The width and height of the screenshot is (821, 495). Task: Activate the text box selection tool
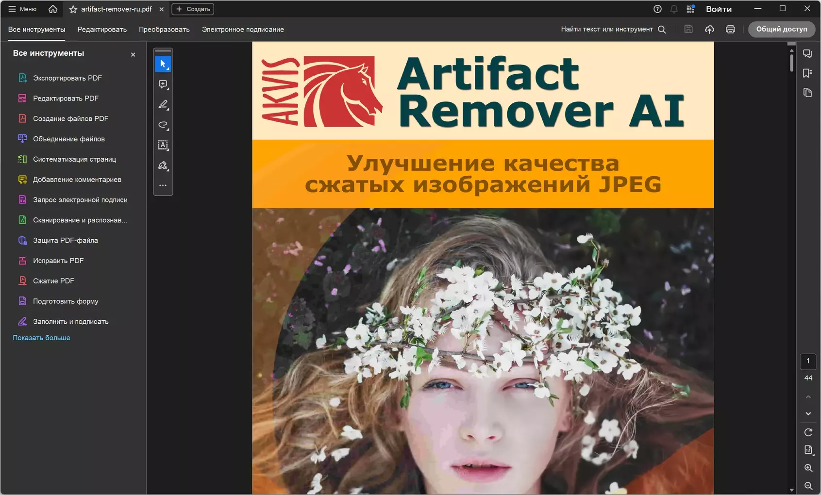pyautogui.click(x=163, y=145)
